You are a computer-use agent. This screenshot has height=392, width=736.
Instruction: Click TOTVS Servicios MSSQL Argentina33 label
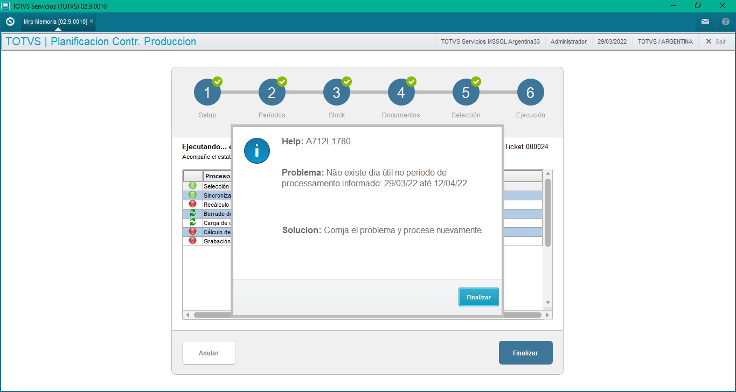[x=490, y=41]
